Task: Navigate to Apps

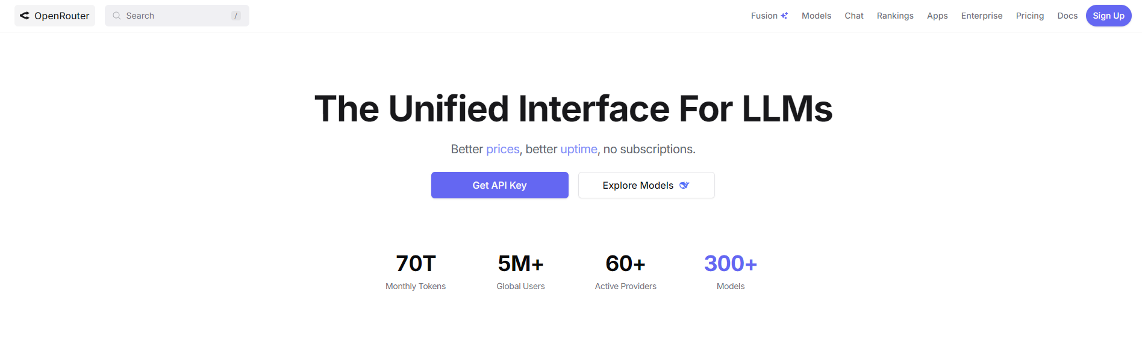Action: point(937,16)
